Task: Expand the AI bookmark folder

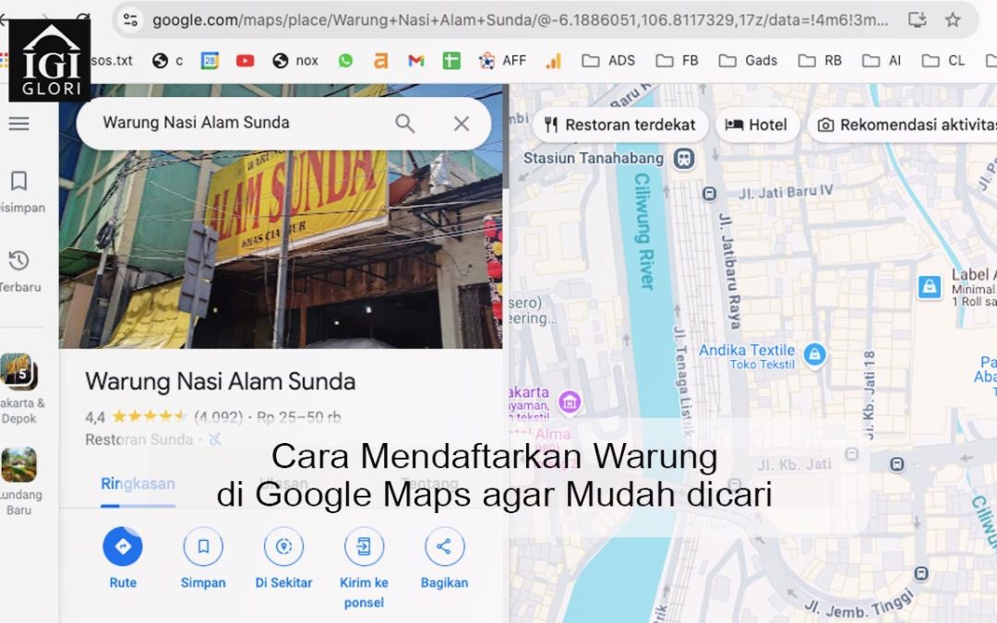Action: click(x=882, y=60)
